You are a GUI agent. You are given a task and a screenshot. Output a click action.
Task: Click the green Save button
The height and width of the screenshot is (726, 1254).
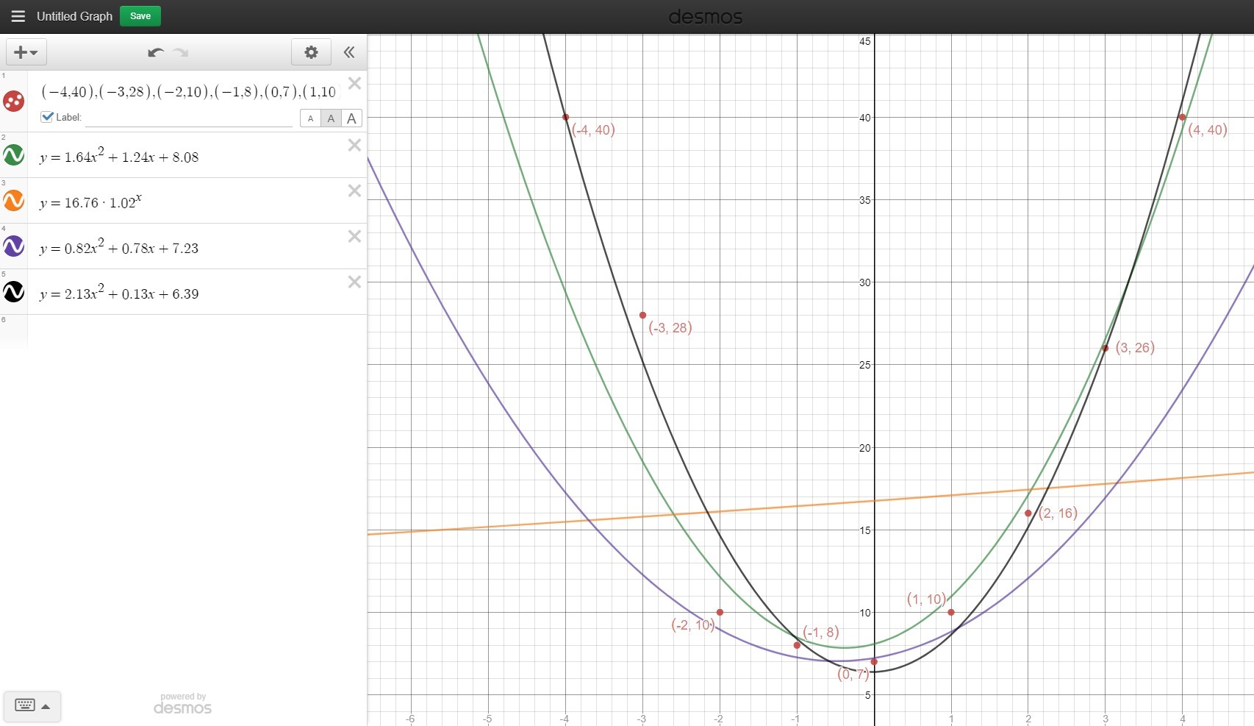pyautogui.click(x=140, y=16)
